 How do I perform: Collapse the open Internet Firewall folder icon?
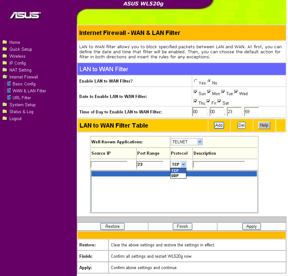(x=5, y=77)
